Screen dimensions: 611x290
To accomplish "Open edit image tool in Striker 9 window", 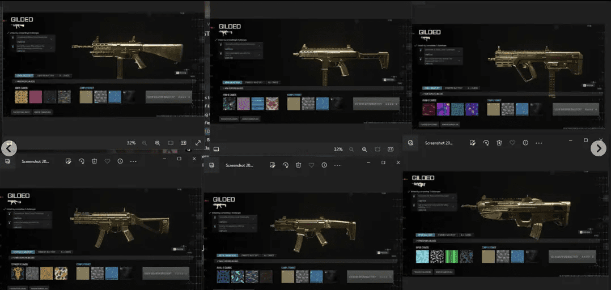I will coord(69,161).
